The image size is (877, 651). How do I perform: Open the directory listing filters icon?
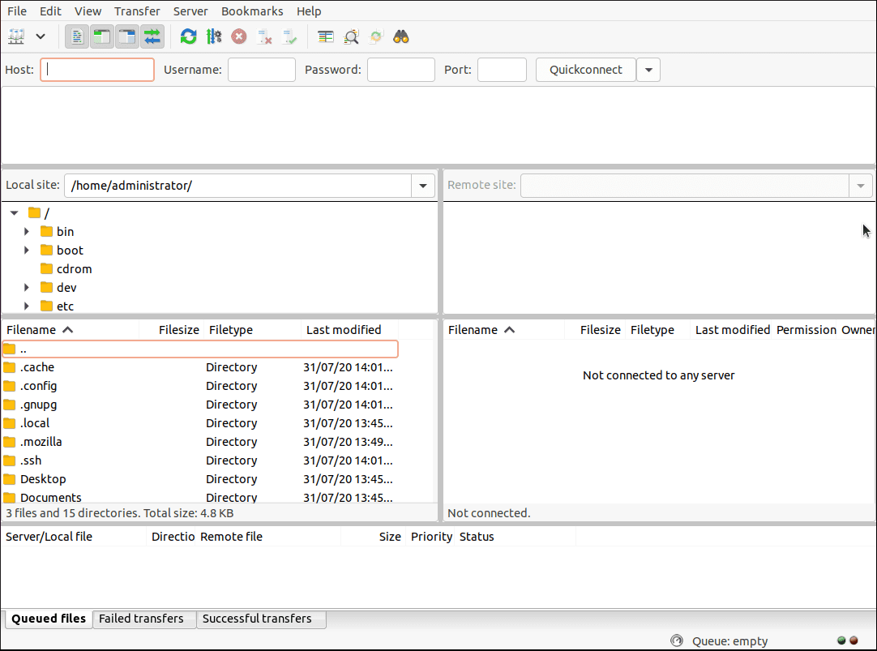click(326, 36)
